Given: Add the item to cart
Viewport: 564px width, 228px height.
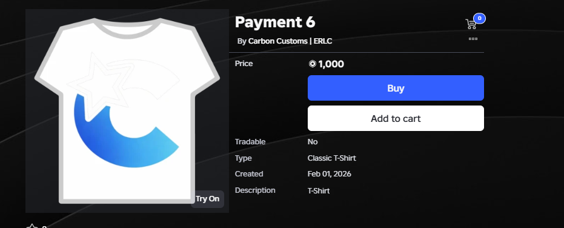Looking at the screenshot, I should (x=396, y=118).
